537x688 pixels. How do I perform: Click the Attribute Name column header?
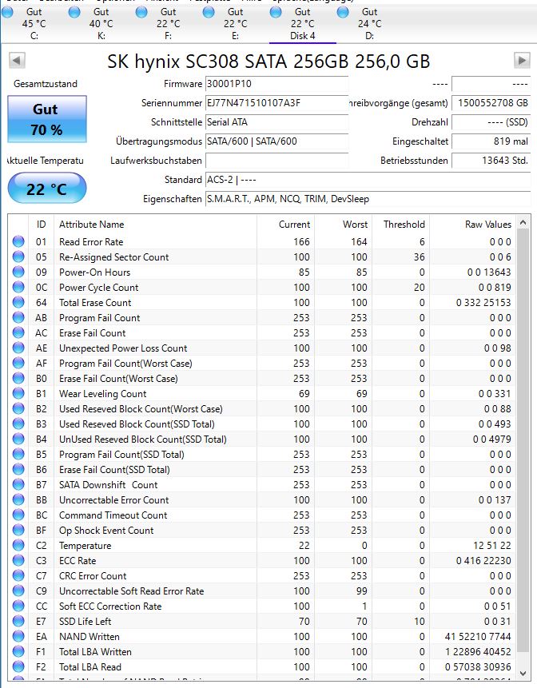pos(155,225)
